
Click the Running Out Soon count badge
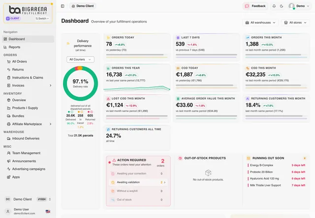(305, 158)
